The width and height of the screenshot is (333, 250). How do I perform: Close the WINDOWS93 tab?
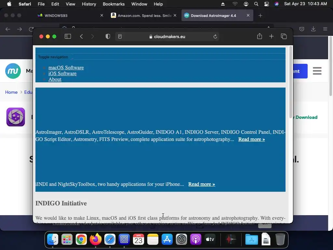tap(102, 15)
